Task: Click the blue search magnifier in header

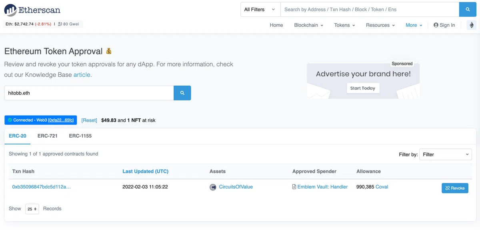Action: (468, 10)
